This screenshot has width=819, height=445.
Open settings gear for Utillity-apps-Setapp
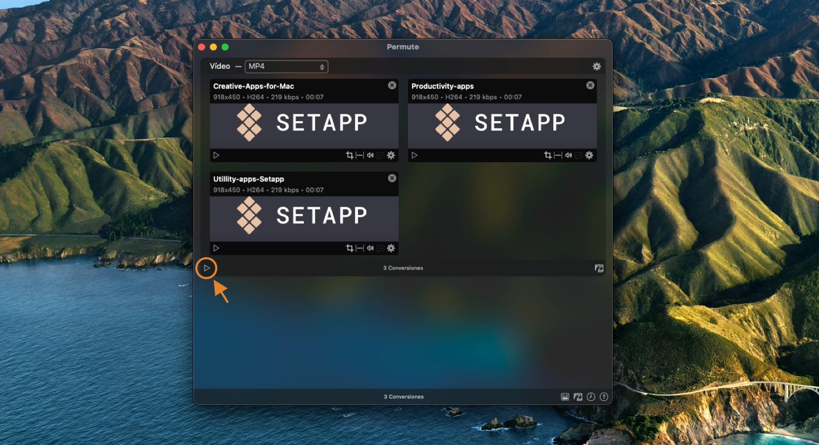[x=391, y=248]
